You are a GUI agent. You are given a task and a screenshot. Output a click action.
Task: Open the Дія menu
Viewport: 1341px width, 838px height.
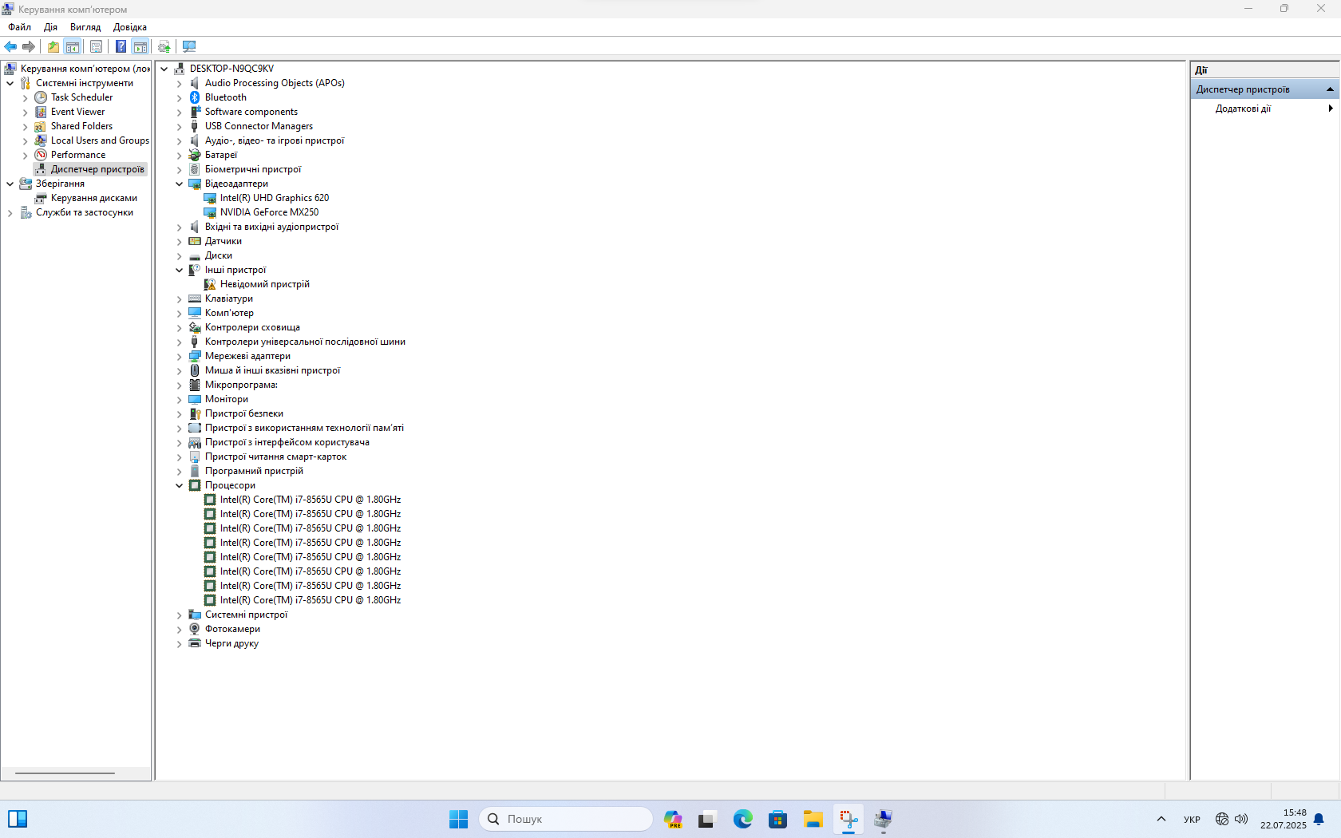click(x=50, y=27)
